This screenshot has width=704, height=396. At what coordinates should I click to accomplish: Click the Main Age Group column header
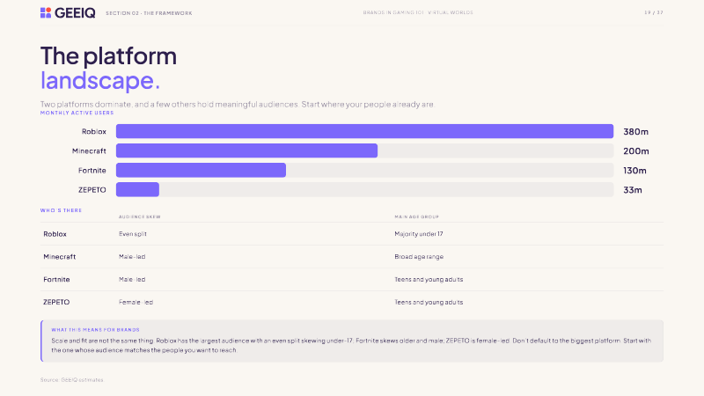click(416, 216)
